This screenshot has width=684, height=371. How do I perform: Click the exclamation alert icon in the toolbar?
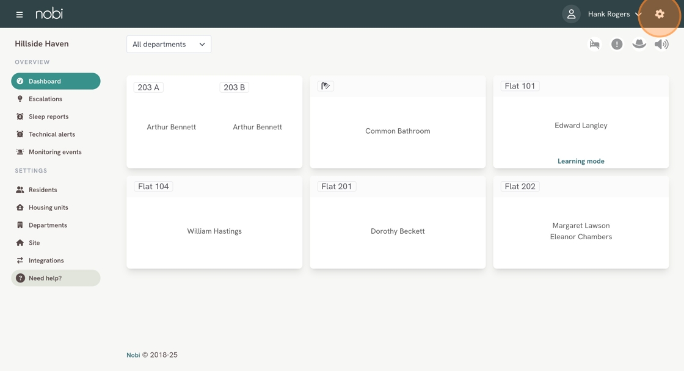[617, 43]
